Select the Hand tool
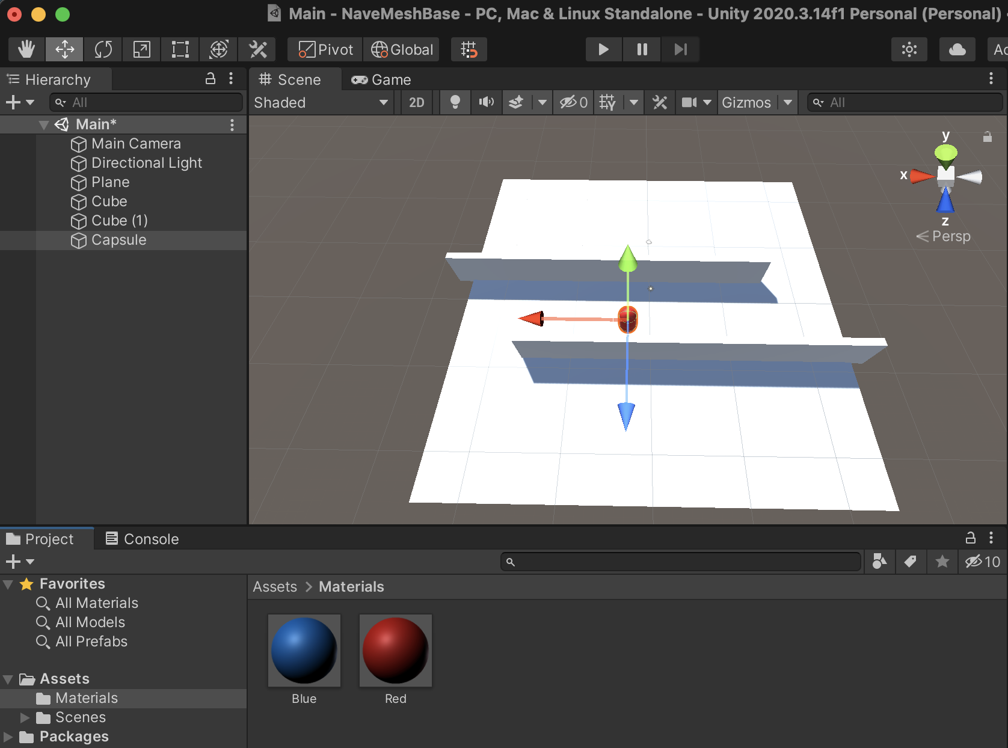Viewport: 1008px width, 748px height. point(26,49)
